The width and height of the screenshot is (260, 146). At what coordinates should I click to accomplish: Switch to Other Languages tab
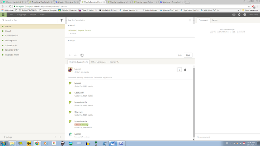(x=99, y=62)
